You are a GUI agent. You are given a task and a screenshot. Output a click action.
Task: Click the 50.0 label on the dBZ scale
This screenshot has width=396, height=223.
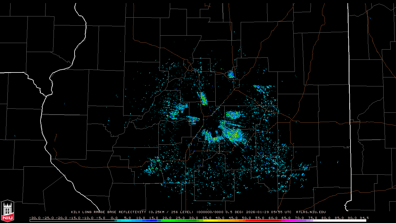pyautogui.click(x=246, y=218)
